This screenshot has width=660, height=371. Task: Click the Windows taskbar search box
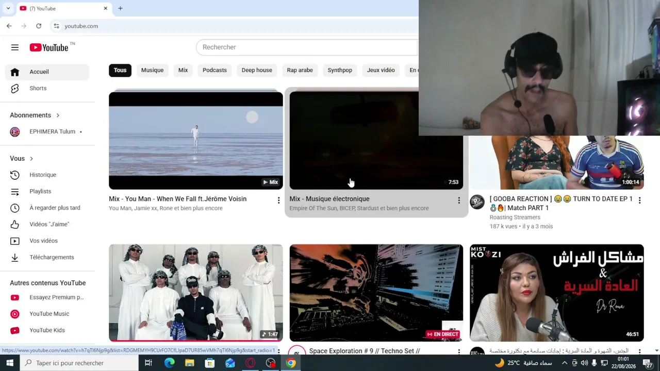pos(79,363)
